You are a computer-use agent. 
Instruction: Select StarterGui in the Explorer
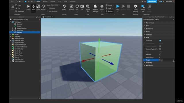(x=18, y=51)
